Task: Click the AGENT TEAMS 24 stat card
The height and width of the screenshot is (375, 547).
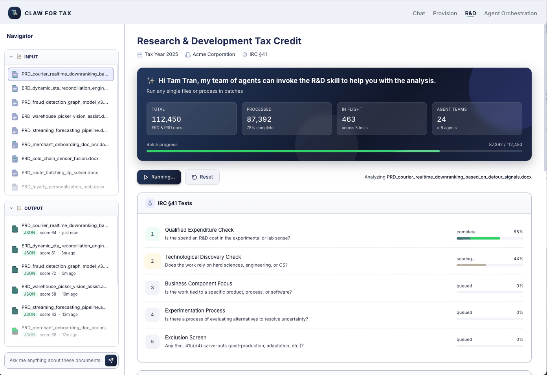Action: point(477,119)
